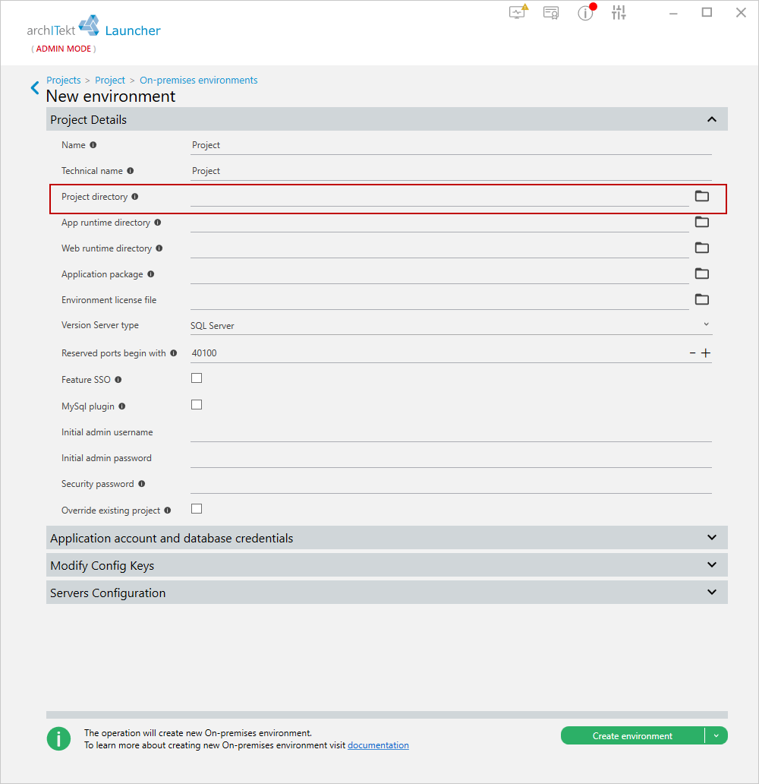Image resolution: width=759 pixels, height=784 pixels.
Task: Tick Override existing project checkbox
Action: tap(197, 508)
